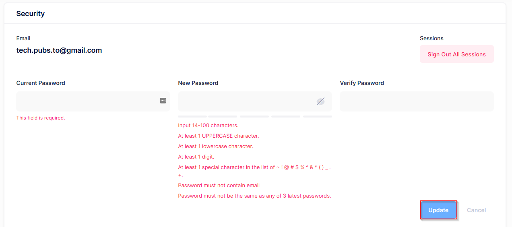Focus the New Password input field
Image resolution: width=512 pixels, height=227 pixels.
click(246, 101)
